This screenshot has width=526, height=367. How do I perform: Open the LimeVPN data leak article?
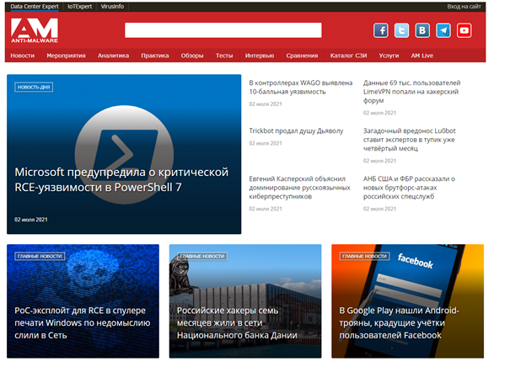click(x=411, y=92)
